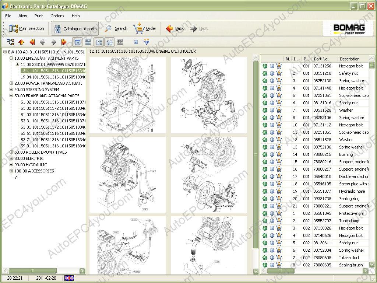Collapse the 50.00 FRAME AND ATTACHM.PARTS node
The width and height of the screenshot is (377, 283).
(11, 96)
